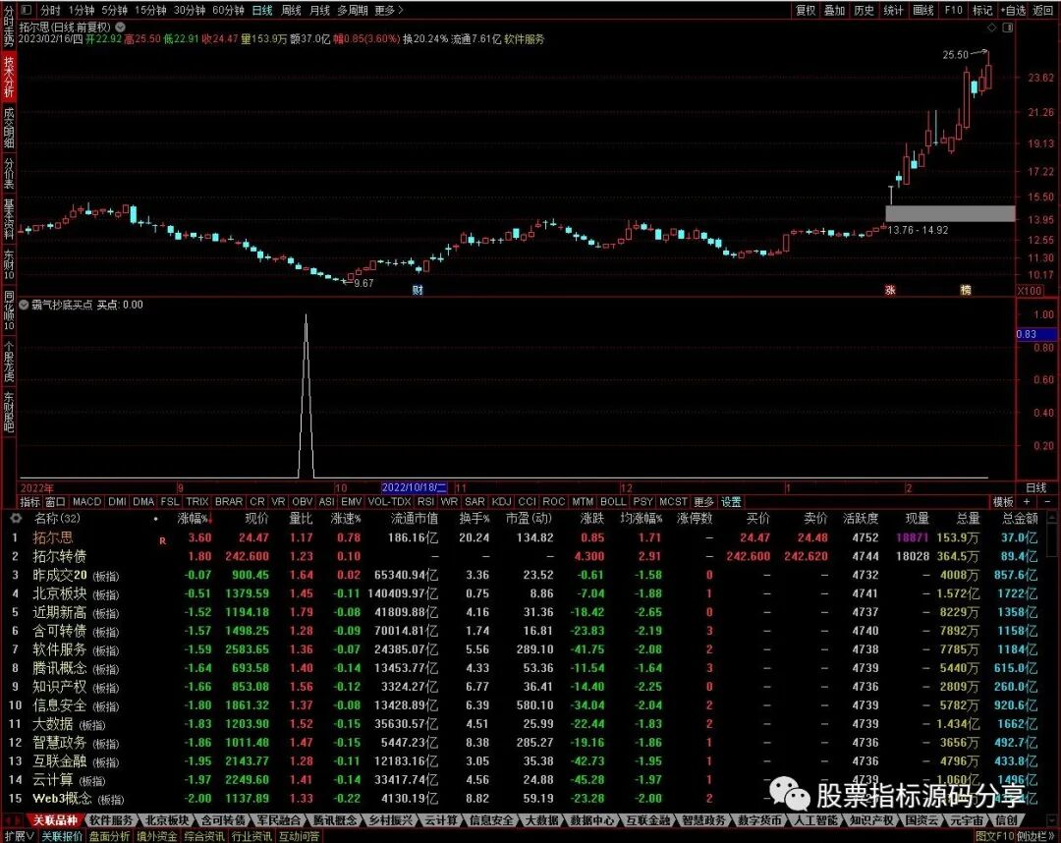
Task: Open the 互动问答 bottom panel tab
Action: 299,836
